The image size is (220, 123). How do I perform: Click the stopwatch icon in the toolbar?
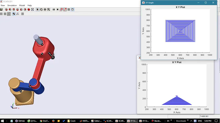(x=72, y=9)
